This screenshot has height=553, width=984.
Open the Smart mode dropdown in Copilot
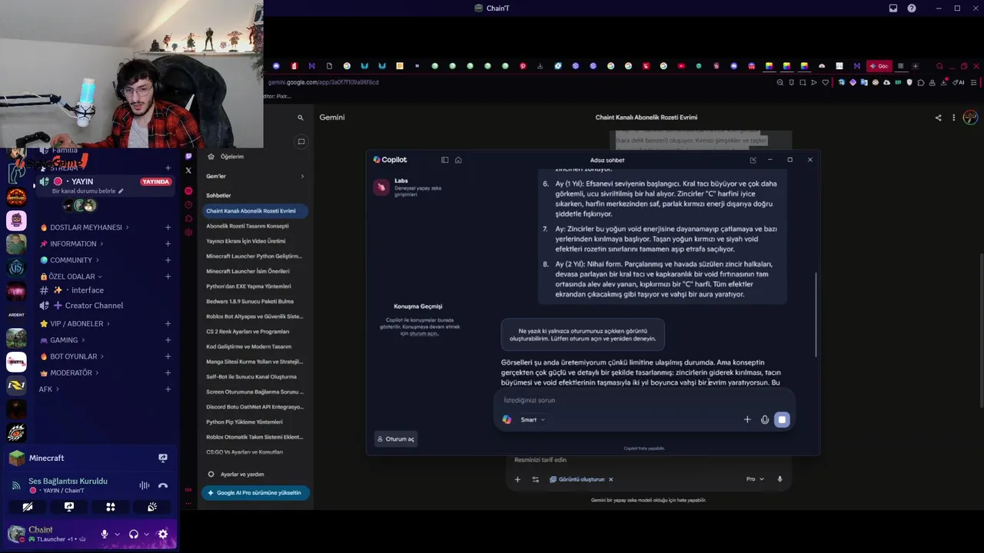pyautogui.click(x=533, y=419)
